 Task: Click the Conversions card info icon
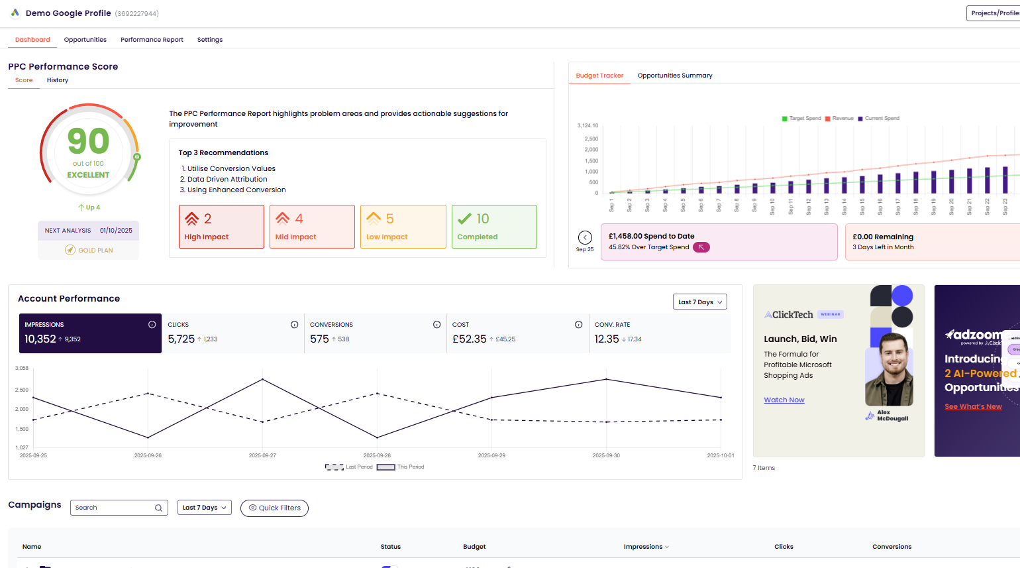coord(436,325)
